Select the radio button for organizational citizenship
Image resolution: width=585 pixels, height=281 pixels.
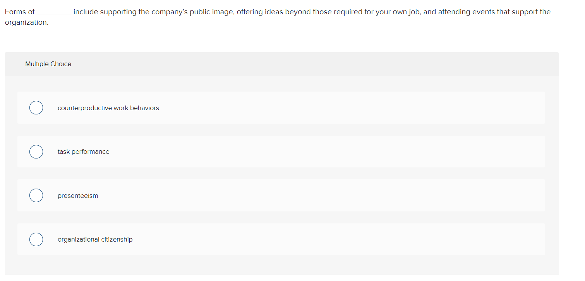pyautogui.click(x=36, y=239)
